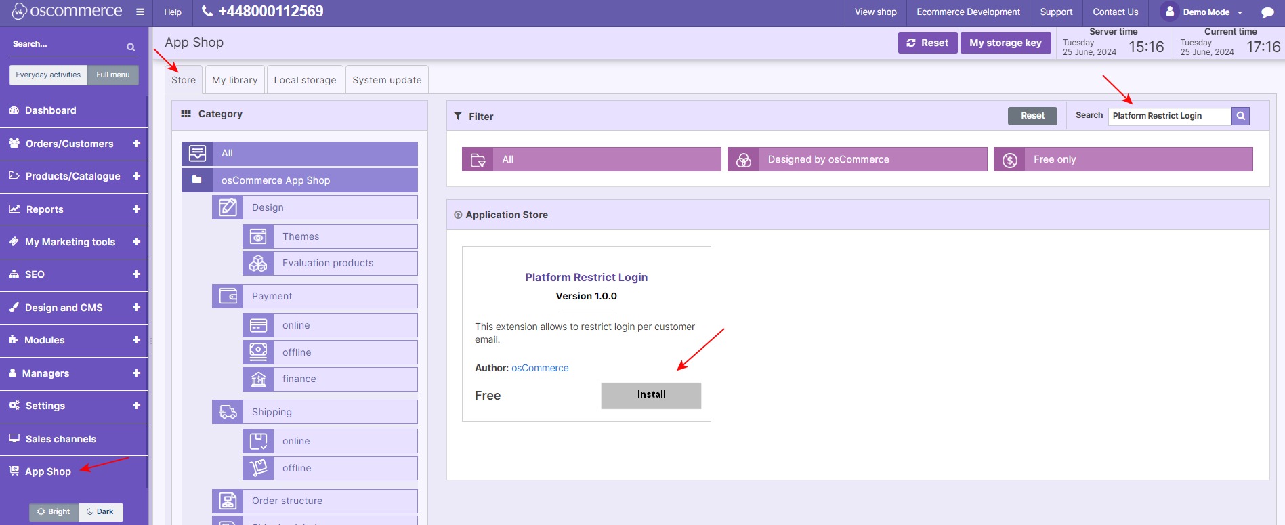Screen dimensions: 1285x525
Task: Click the Designed by osCommerce circles icon
Action: click(x=743, y=159)
